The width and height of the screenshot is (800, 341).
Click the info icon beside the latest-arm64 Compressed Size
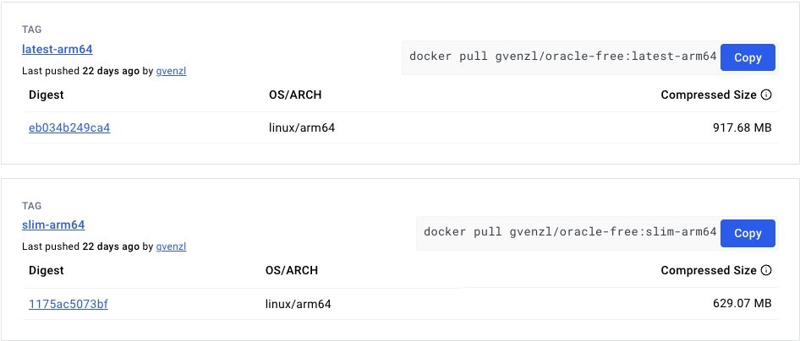click(x=766, y=95)
